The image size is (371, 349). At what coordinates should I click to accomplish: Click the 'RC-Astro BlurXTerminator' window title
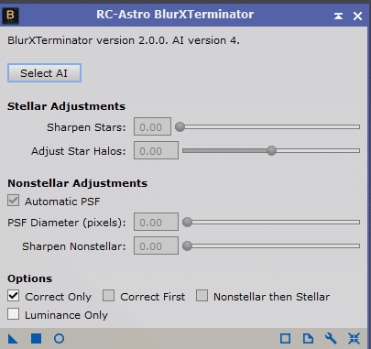(175, 15)
